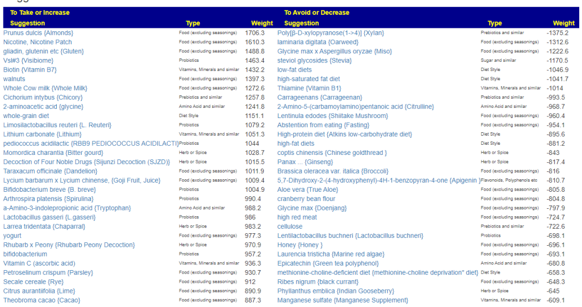Open Larrea tridentata {Chaparral} link
The image size is (582, 307).
[x=44, y=226]
